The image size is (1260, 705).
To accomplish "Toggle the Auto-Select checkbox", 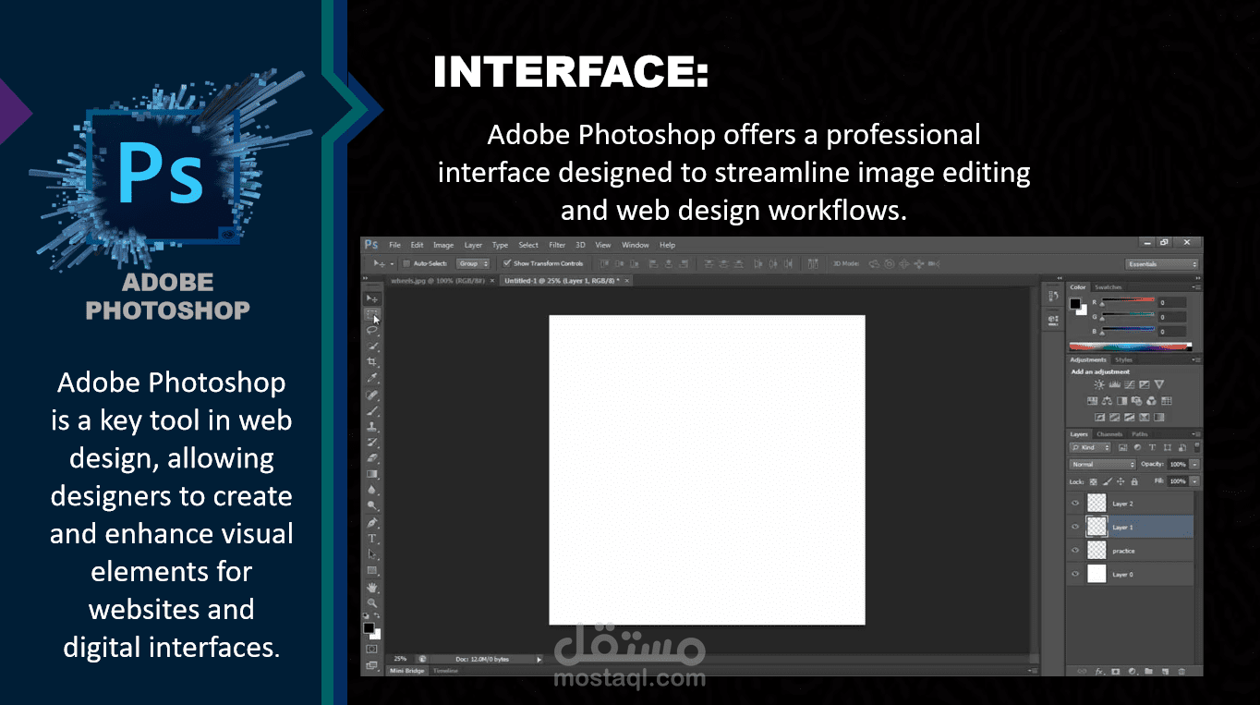I will (406, 263).
